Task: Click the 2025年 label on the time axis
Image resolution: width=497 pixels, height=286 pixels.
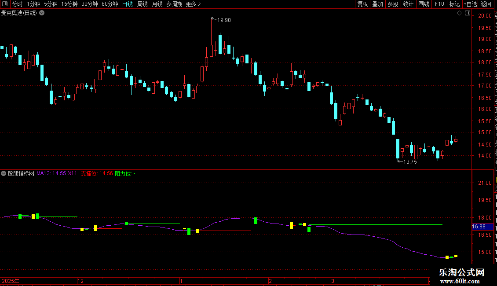Action: tap(11, 281)
